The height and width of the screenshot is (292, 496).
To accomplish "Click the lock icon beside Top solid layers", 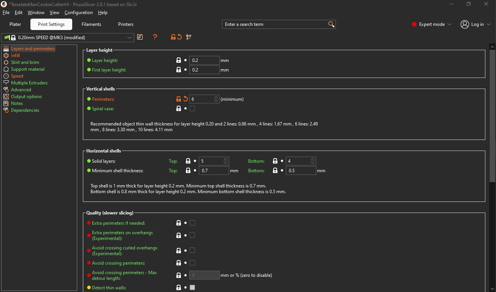I will [188, 161].
